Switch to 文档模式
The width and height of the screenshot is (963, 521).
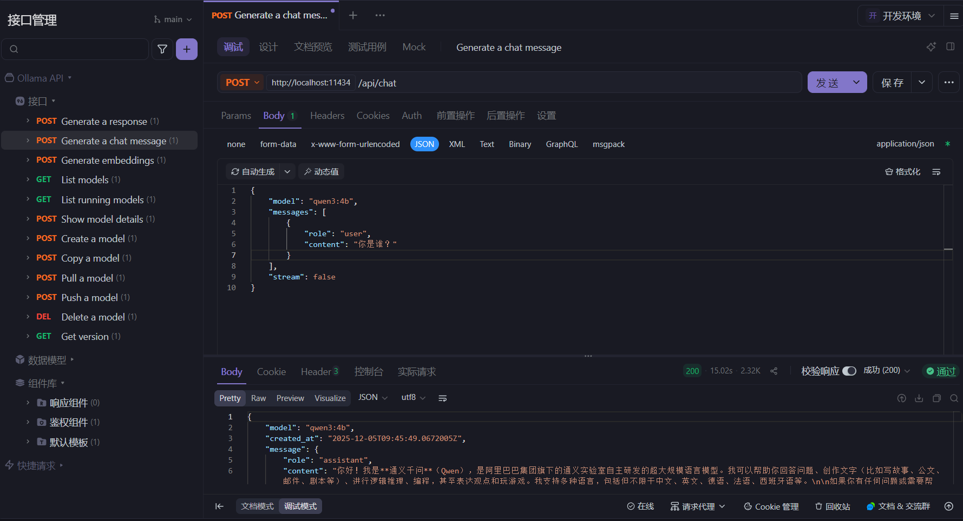point(257,506)
